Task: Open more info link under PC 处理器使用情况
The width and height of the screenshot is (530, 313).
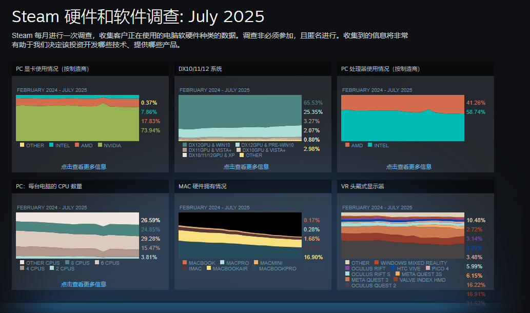Action: [x=408, y=167]
